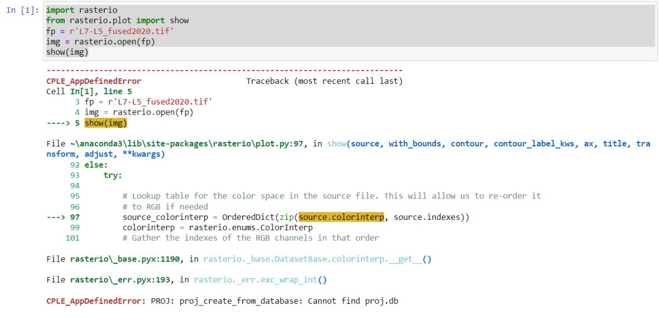Click the 'Lookup table for the color space' comment
Image resolution: width=659 pixels, height=318 pixels.
point(332,196)
